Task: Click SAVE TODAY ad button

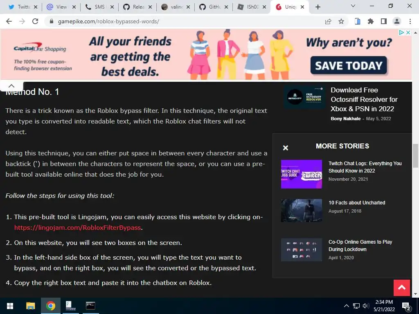Action: [x=349, y=65]
